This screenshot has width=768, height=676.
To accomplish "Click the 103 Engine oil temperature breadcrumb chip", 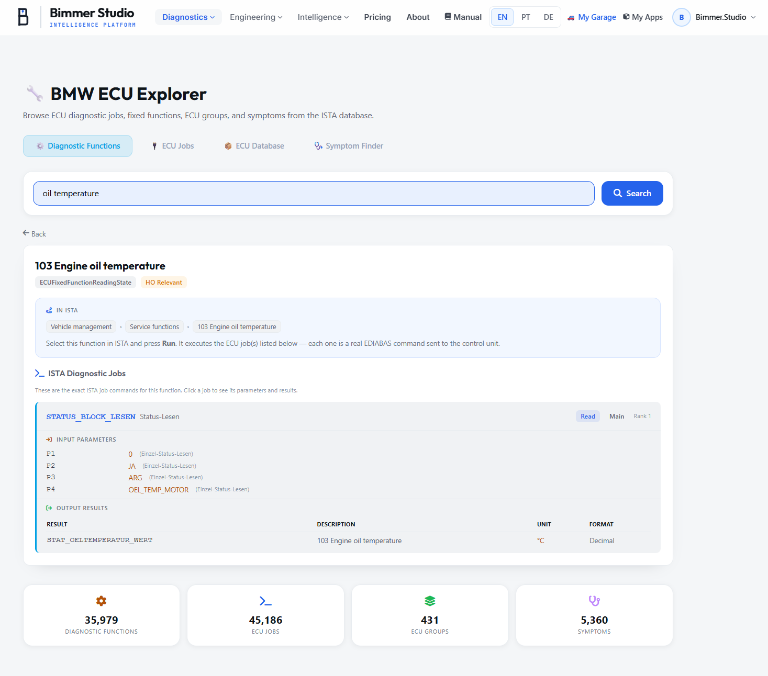I will point(237,327).
